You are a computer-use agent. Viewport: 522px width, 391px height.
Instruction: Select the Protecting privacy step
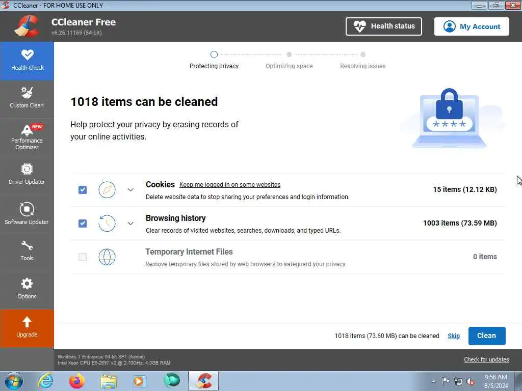214,60
